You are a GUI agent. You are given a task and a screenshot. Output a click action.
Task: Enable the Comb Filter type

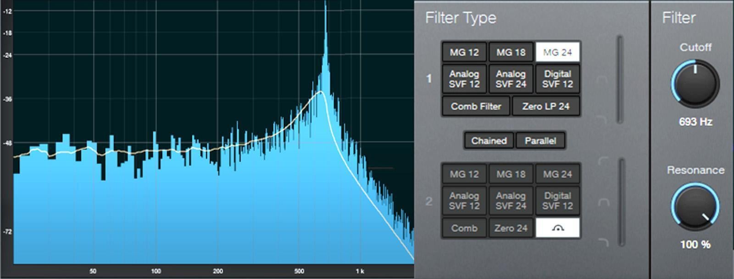[x=476, y=107]
